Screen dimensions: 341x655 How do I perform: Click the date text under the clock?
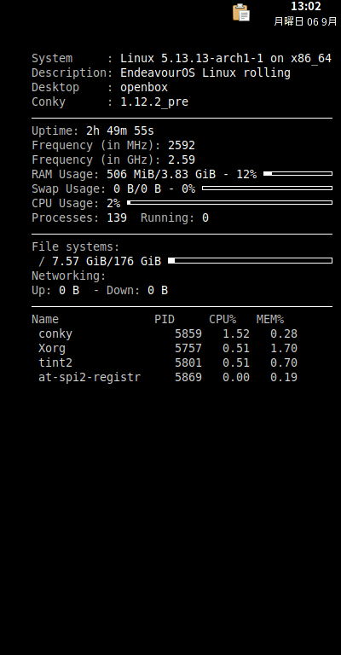pos(305,21)
